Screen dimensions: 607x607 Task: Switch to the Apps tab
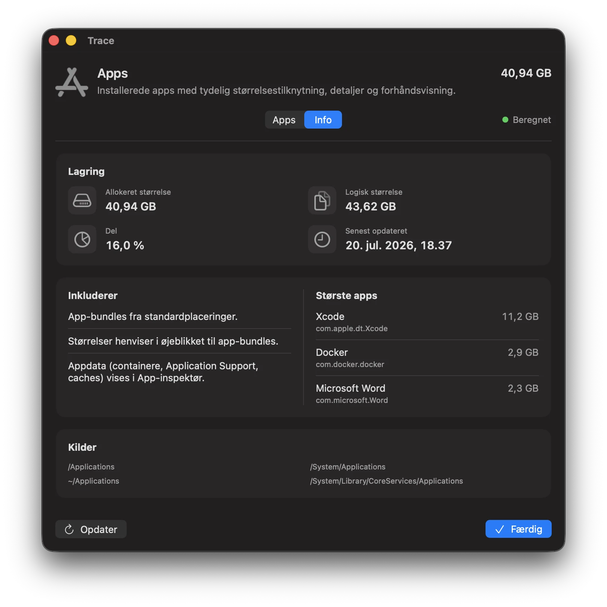coord(284,120)
